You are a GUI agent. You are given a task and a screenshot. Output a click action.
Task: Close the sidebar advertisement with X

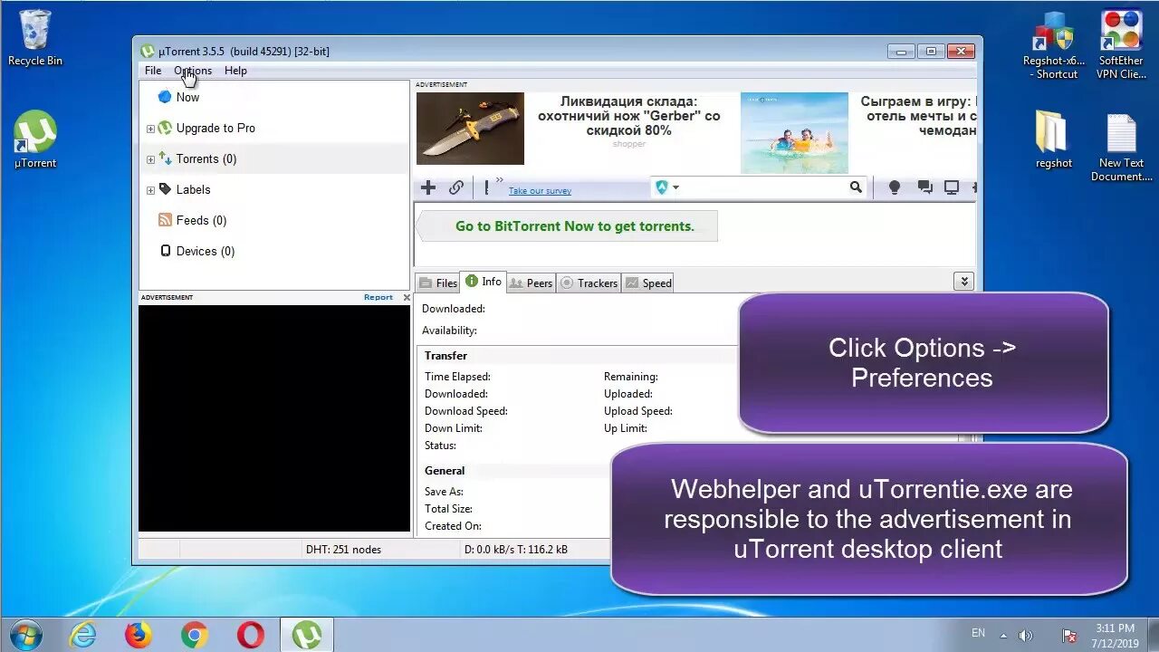(406, 297)
